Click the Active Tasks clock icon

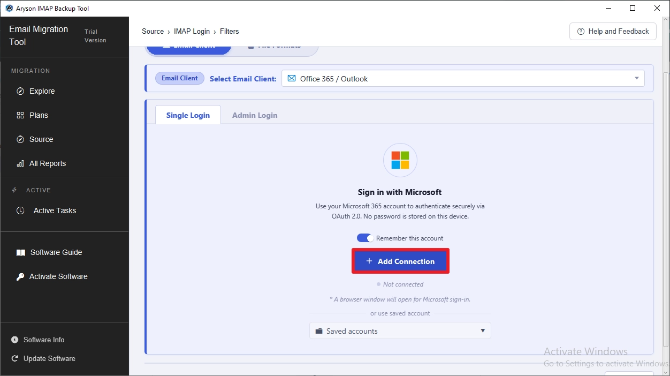pos(20,210)
